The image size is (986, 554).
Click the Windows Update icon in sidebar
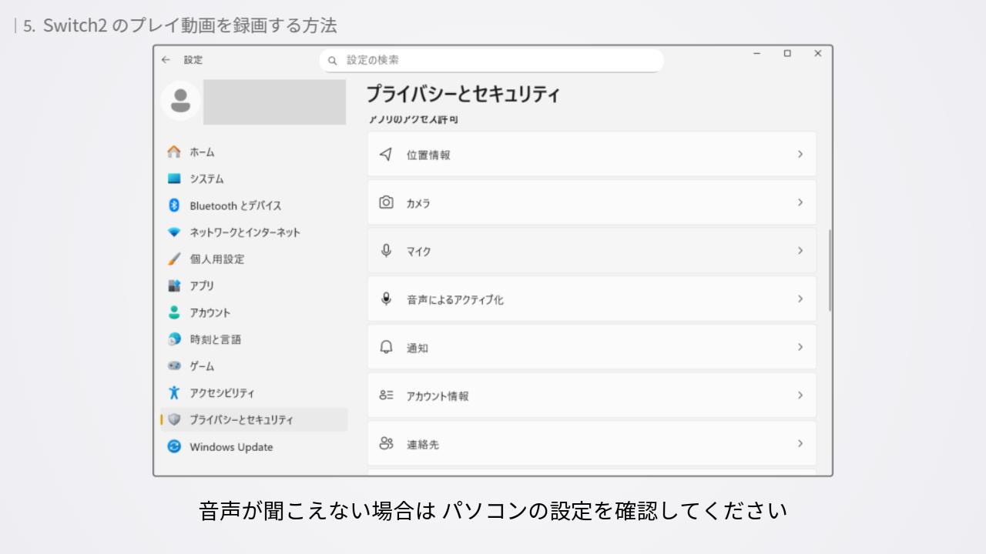(x=174, y=447)
